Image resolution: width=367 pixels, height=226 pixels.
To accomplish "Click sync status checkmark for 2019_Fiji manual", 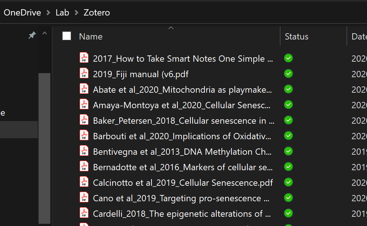I will tap(288, 73).
